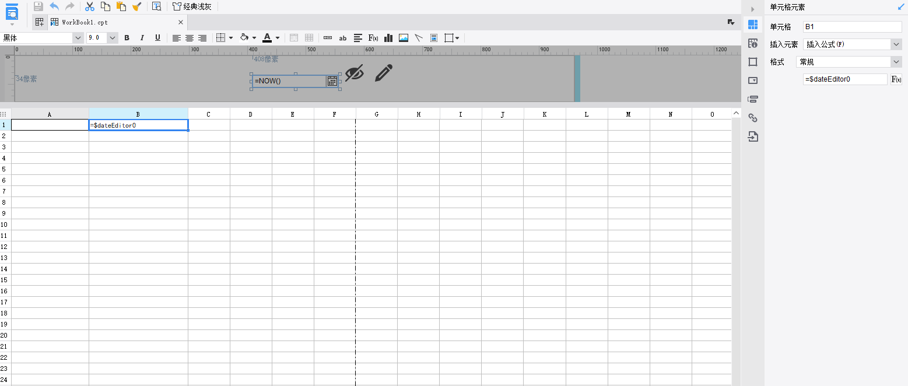Screen dimensions: 908x386
Task: Click the new worksheet grid icon
Action: 40,22
